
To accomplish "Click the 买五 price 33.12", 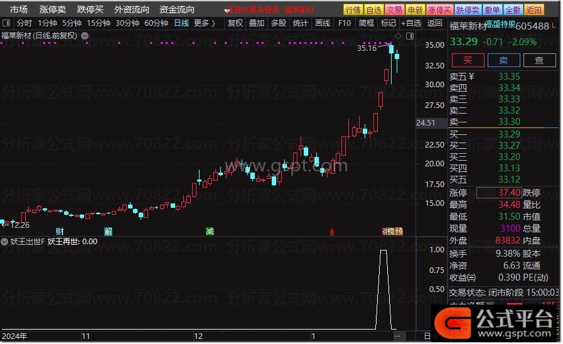I will pos(509,179).
